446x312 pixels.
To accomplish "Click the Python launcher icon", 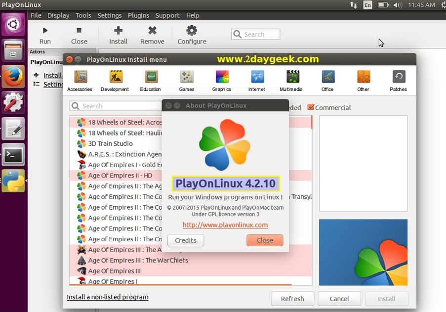I will tap(13, 181).
